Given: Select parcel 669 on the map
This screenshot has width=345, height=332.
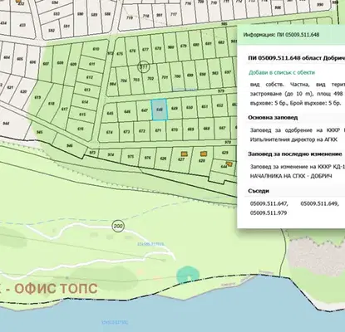Looking at the screenshot, I should [190, 129].
